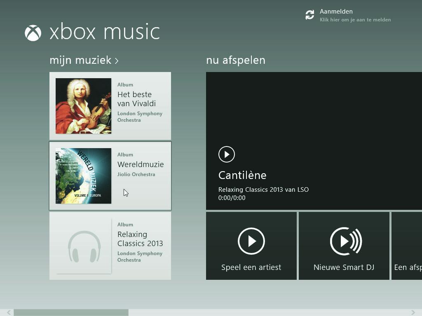Click the Xbox logo icon

point(33,33)
